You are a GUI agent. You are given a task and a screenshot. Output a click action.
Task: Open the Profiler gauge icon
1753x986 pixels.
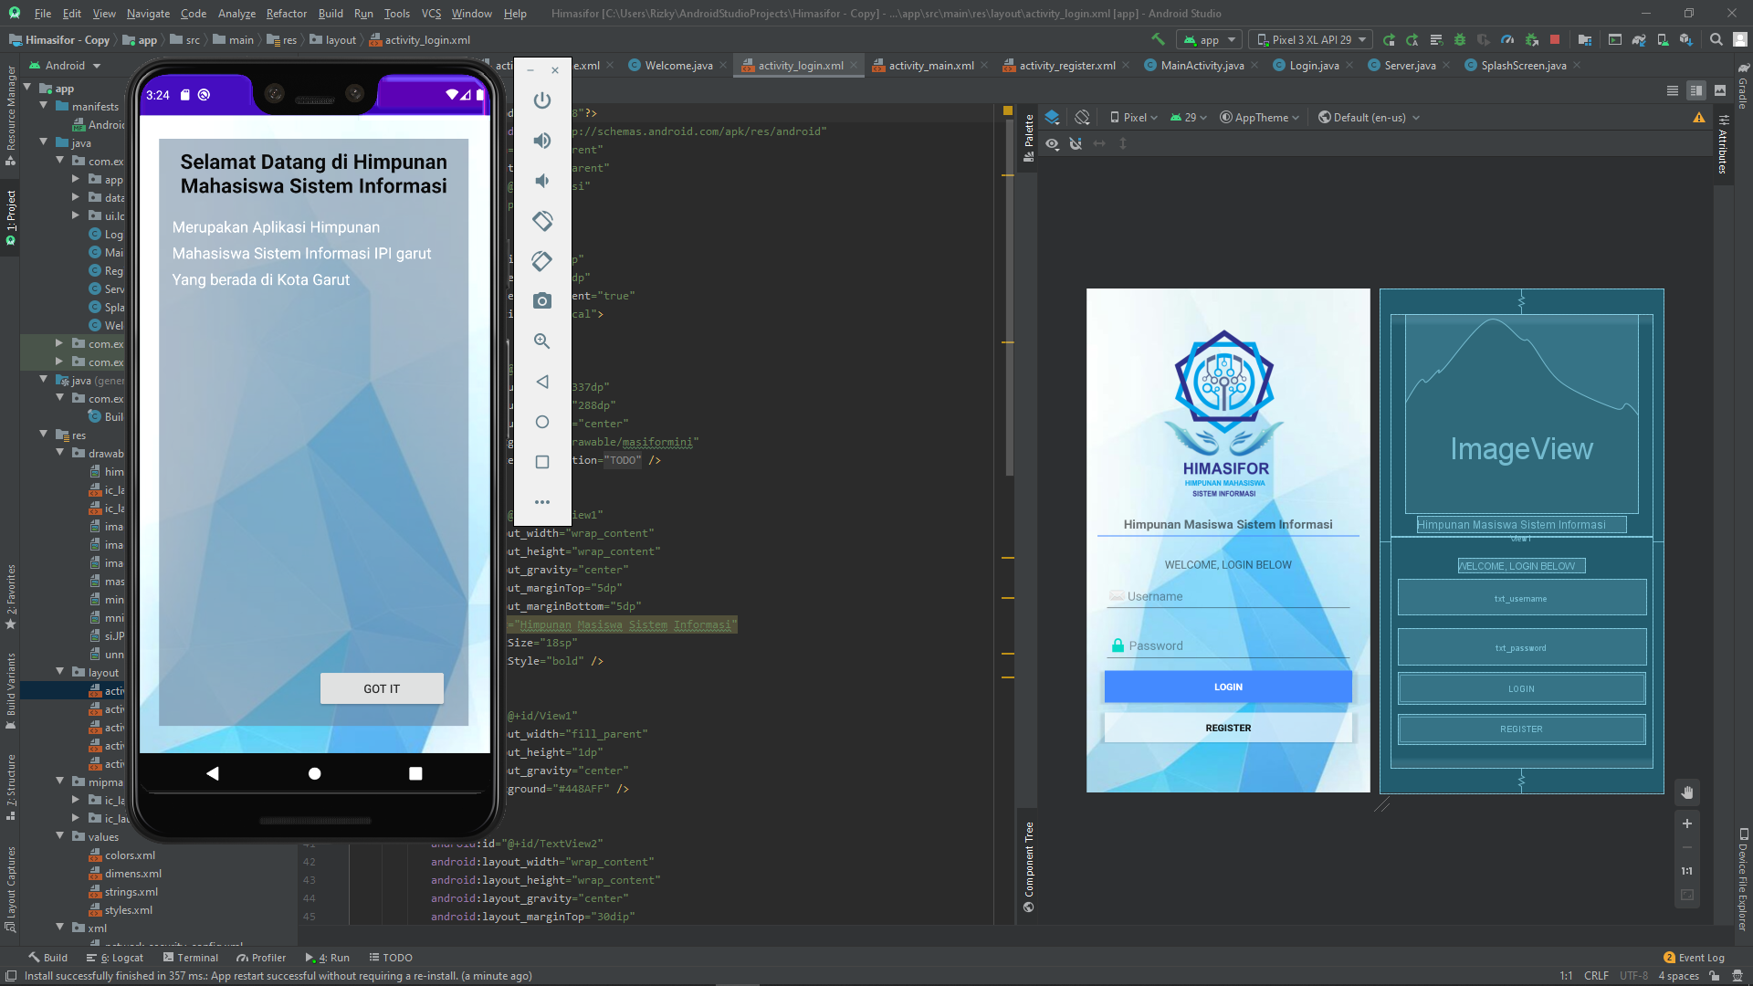pyautogui.click(x=1507, y=39)
